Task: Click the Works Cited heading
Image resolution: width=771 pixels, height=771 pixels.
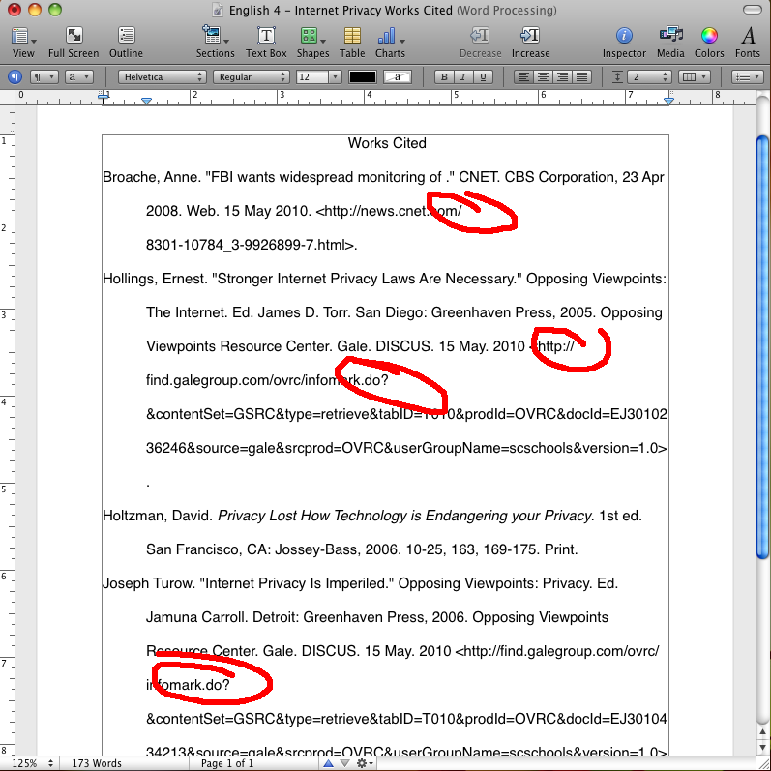Action: click(387, 143)
